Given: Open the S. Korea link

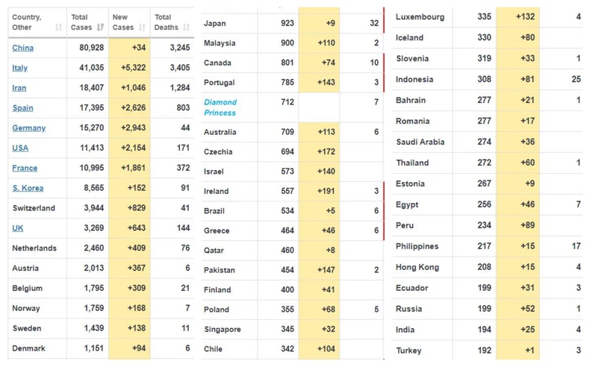Looking at the screenshot, I should tap(28, 189).
